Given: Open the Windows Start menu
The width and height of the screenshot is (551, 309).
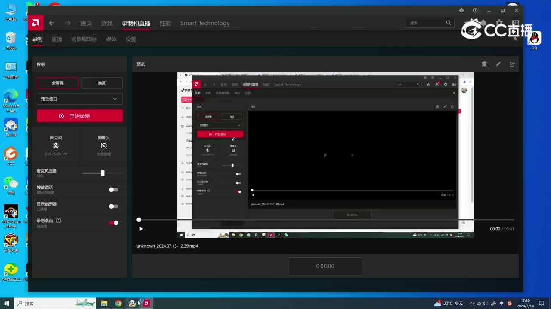Looking at the screenshot, I should pyautogui.click(x=7, y=303).
